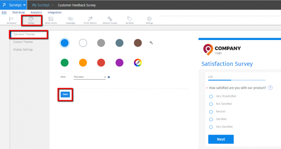Open the Analytics menu
The width and height of the screenshot is (281, 149).
point(36,12)
